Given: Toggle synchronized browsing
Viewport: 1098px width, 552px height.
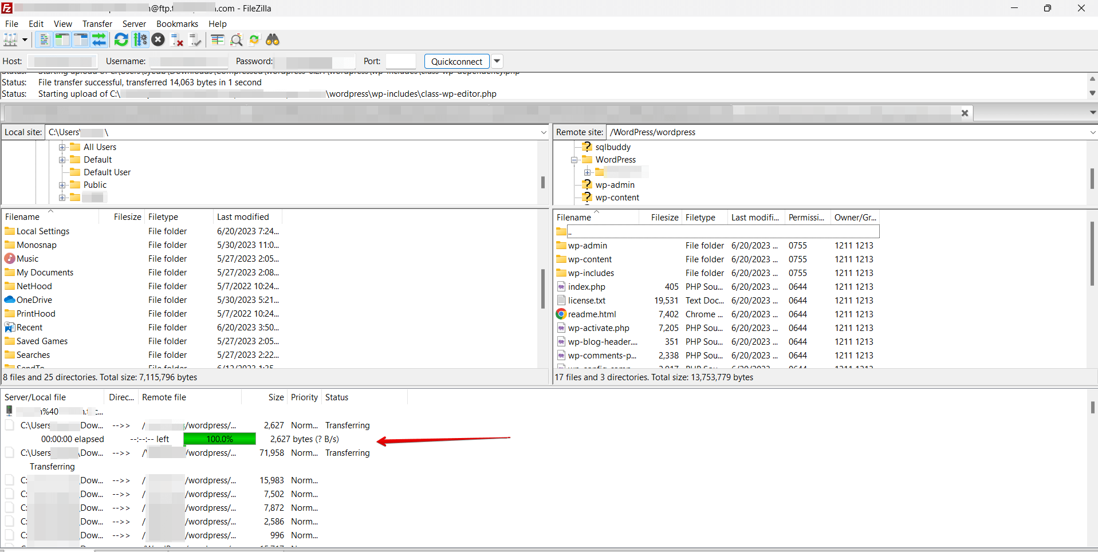Looking at the screenshot, I should pyautogui.click(x=254, y=40).
